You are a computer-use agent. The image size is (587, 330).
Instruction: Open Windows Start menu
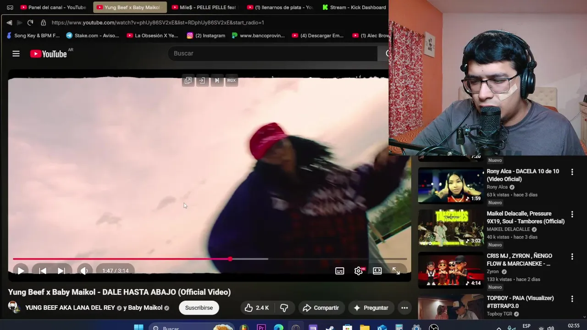coord(138,328)
